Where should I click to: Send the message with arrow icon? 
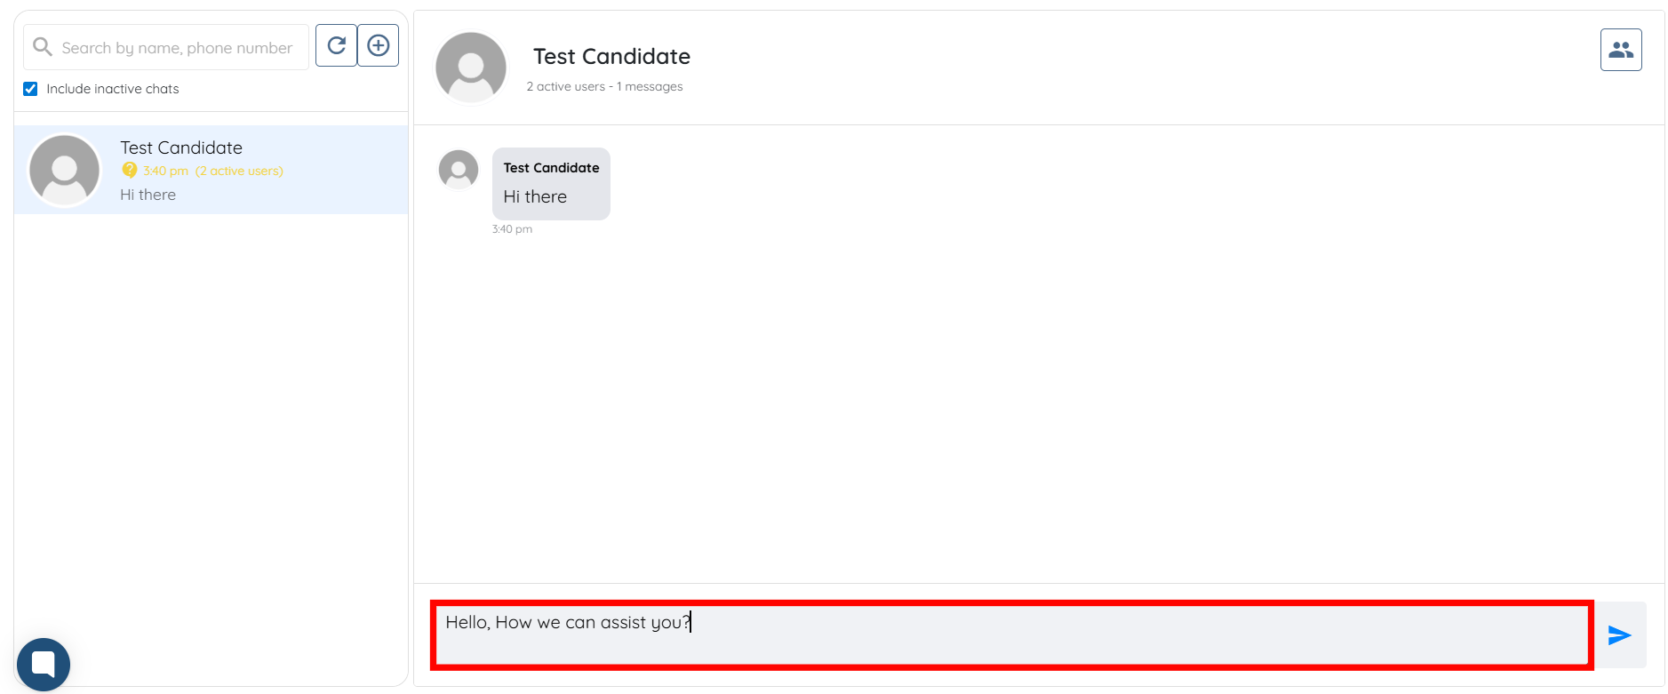(x=1619, y=634)
